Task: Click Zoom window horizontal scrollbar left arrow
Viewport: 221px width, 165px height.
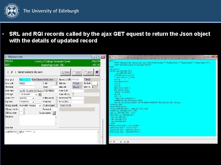Action: (x=110, y=137)
